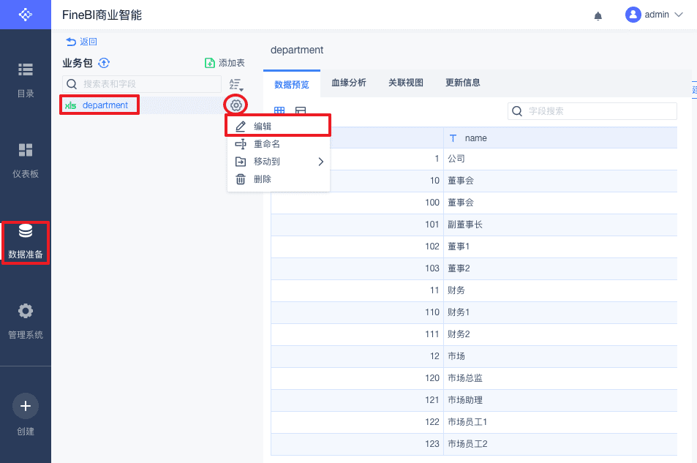Choose 重命名 from context menu
Viewport: 697px width, 463px height.
pyautogui.click(x=266, y=144)
